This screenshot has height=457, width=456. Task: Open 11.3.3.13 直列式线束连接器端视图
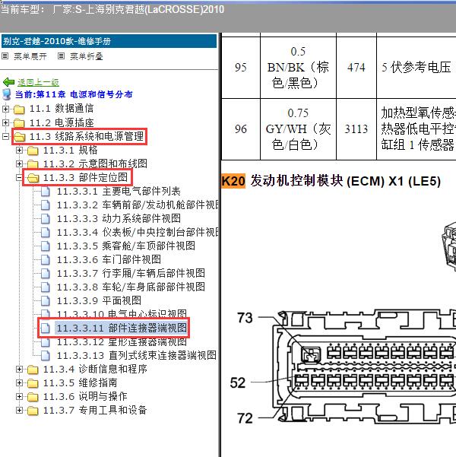click(136, 356)
